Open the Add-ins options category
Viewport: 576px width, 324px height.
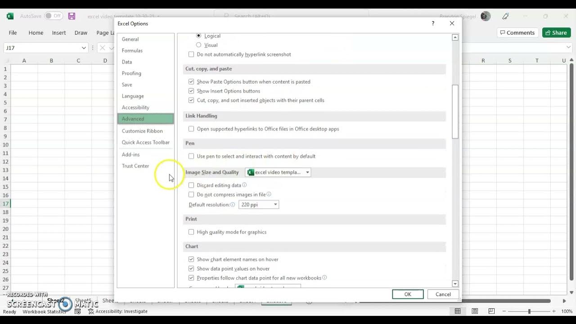coord(145,154)
